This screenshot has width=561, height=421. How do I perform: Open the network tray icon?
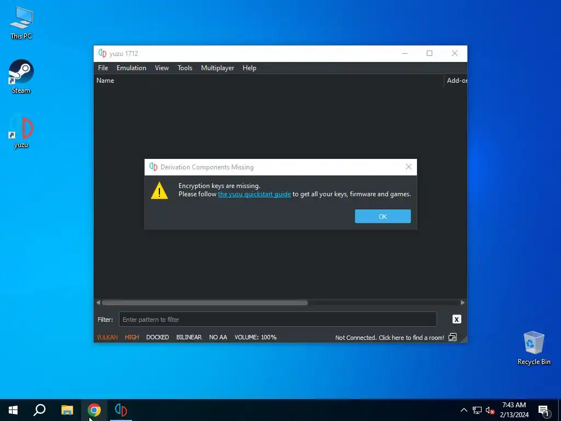[477, 410]
